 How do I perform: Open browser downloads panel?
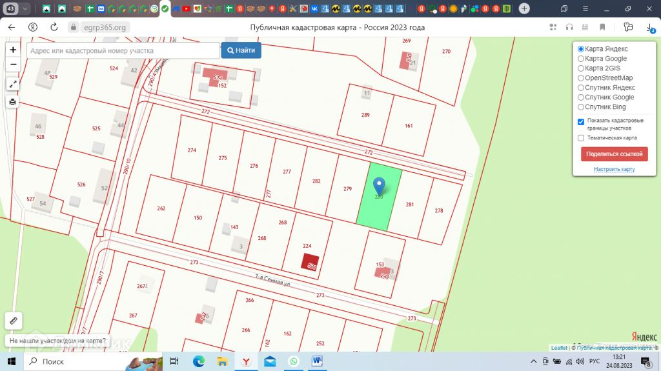[x=650, y=27]
